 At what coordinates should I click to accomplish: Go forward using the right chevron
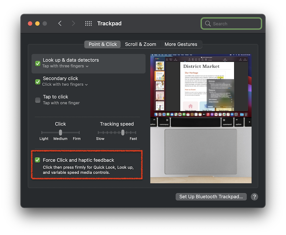[x=73, y=23]
